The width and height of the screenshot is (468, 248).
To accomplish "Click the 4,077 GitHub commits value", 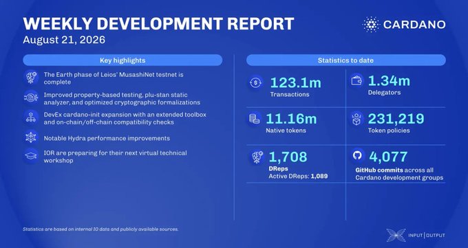I will [388, 157].
